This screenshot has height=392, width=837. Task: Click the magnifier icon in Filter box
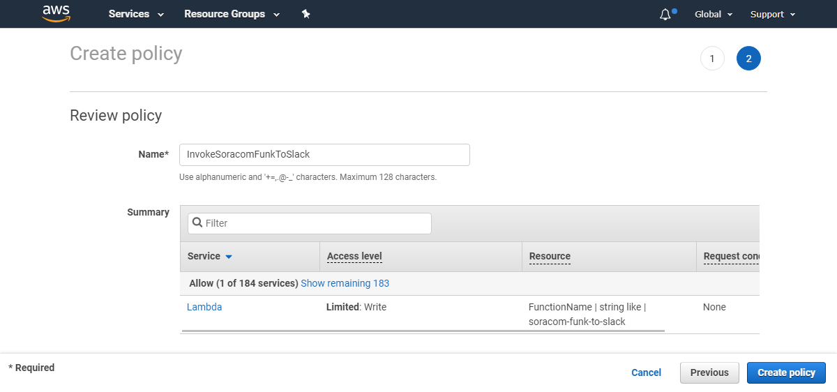pos(197,223)
